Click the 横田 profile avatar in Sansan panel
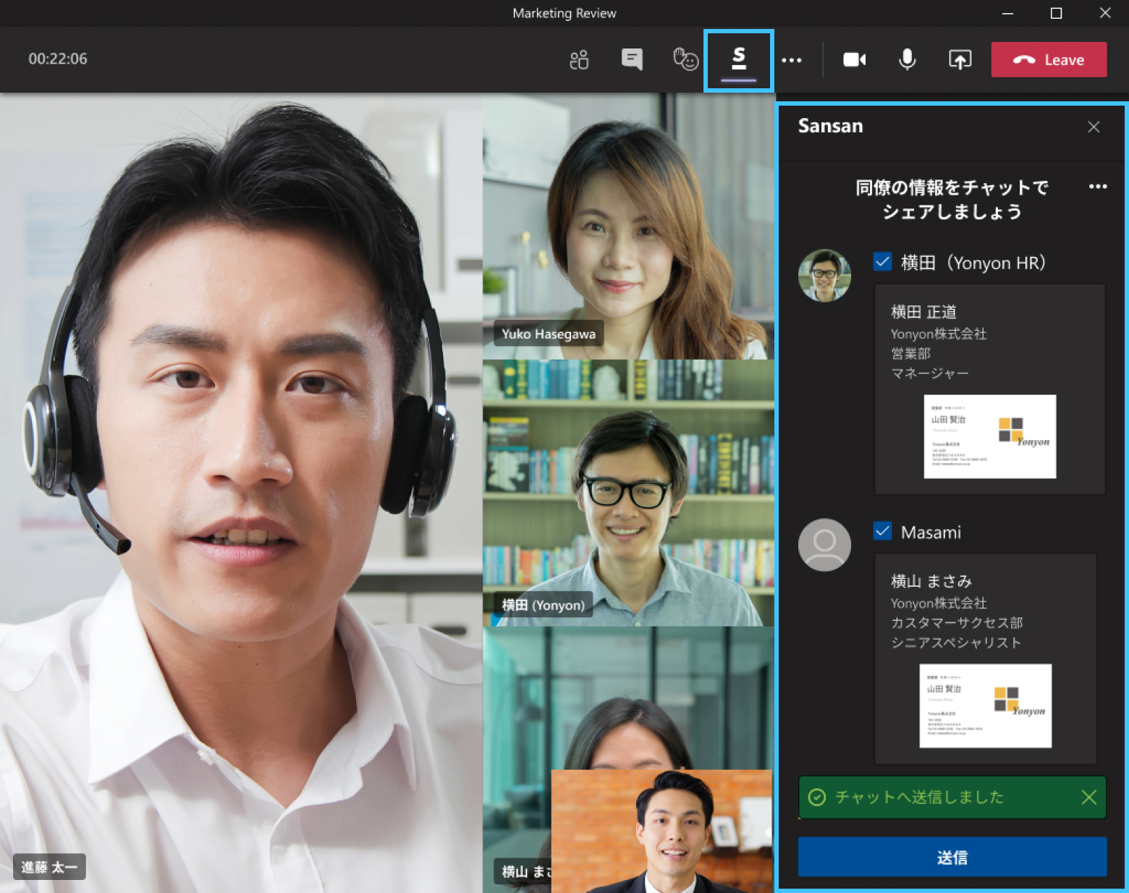1129x893 pixels. [x=824, y=276]
